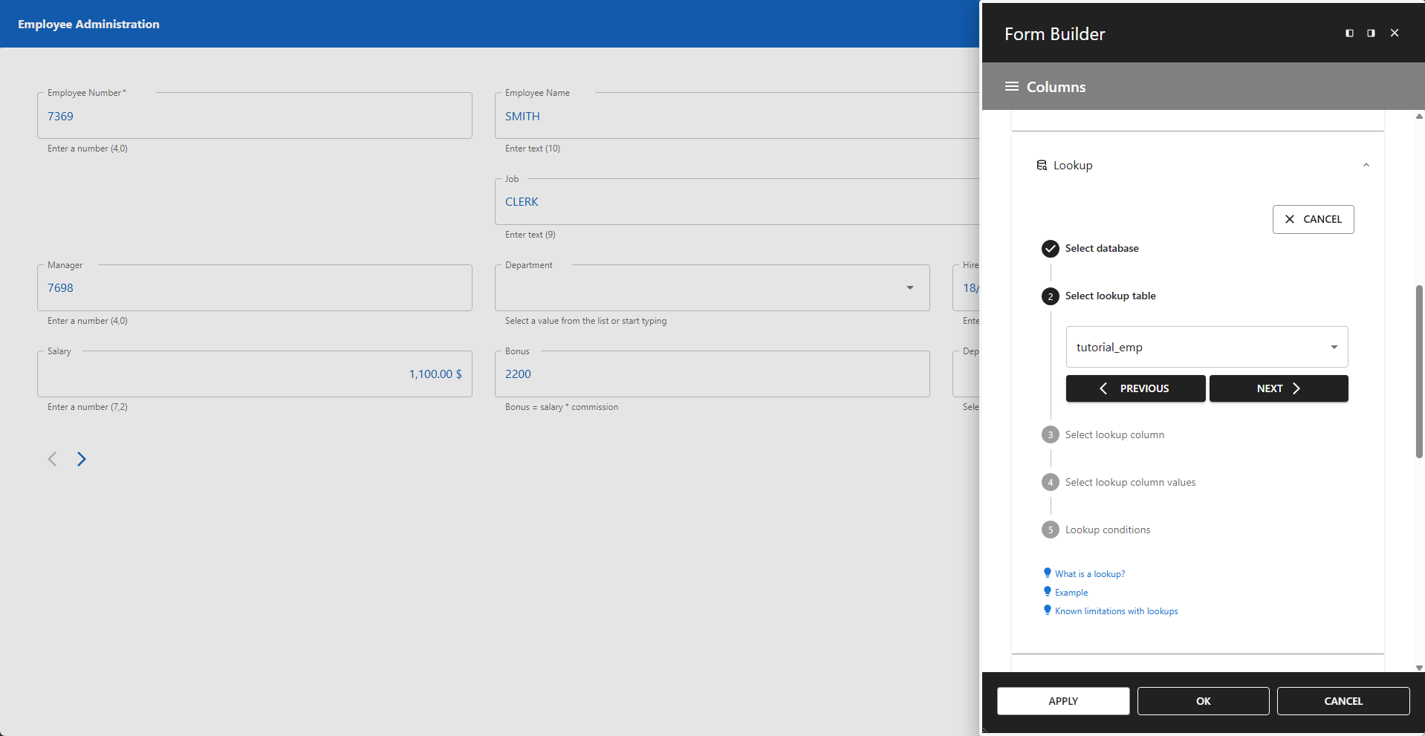Viewport: 1425px width, 736px height.
Task: Collapse the Lookup section with its chevron
Action: [1366, 164]
